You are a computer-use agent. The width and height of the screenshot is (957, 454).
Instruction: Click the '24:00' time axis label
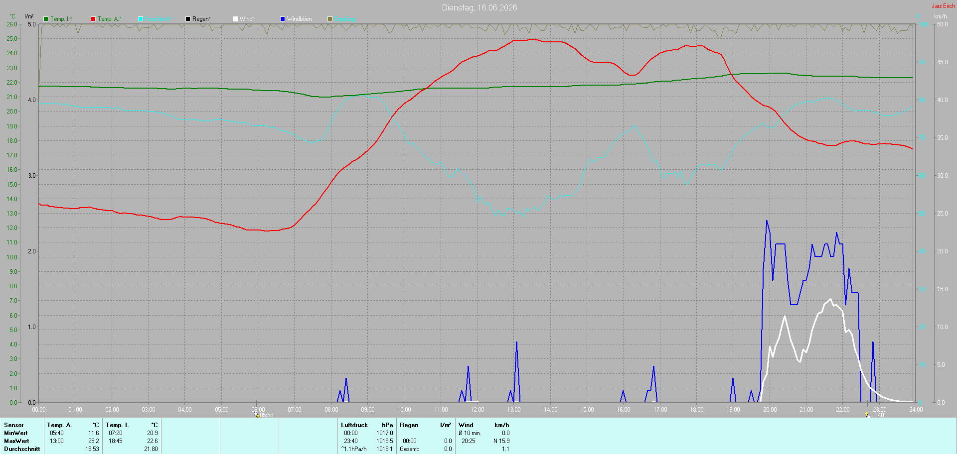point(916,410)
